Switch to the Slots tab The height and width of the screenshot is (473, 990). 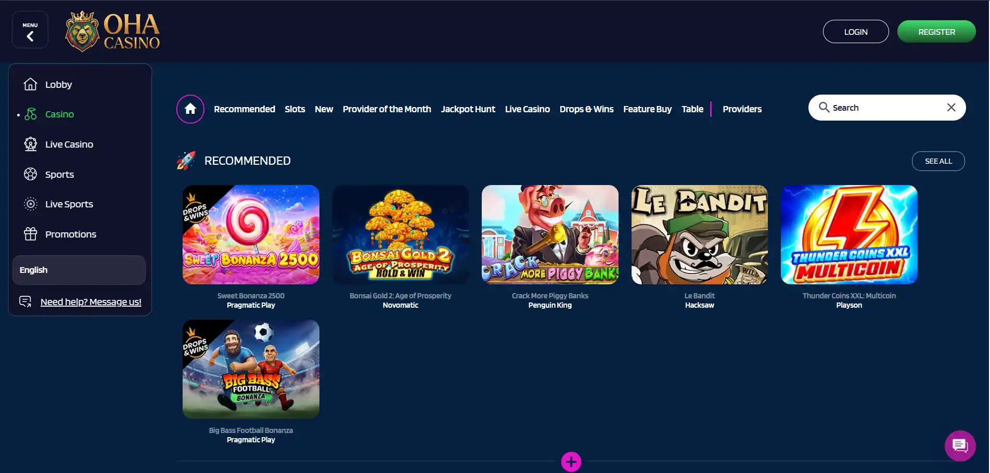click(x=295, y=109)
